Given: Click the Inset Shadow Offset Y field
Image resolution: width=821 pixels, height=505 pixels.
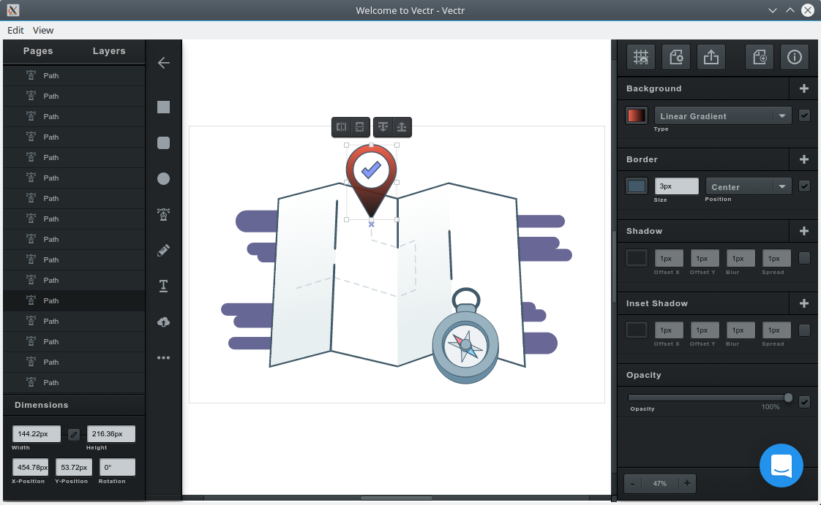Looking at the screenshot, I should pyautogui.click(x=705, y=330).
